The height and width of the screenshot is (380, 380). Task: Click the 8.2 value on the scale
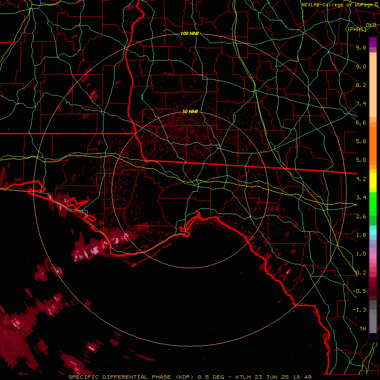click(x=361, y=85)
